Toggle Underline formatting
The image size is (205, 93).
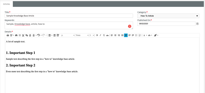pos(104,35)
